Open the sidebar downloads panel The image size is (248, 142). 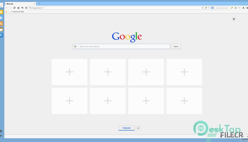tap(1, 18)
